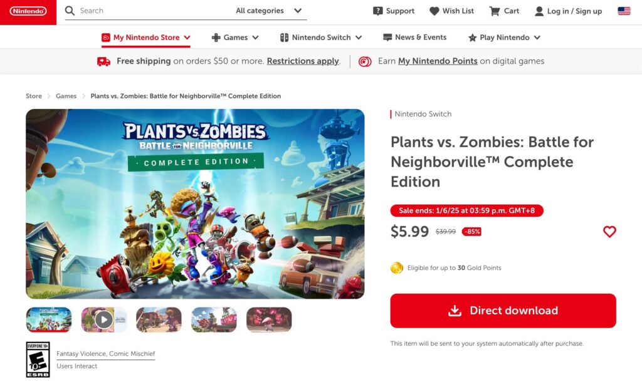The image size is (642, 387).
Task: Play the trailer video thumbnail
Action: tap(104, 319)
